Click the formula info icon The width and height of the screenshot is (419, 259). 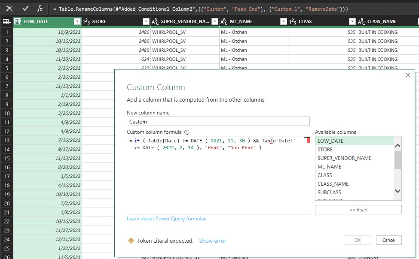(187, 132)
